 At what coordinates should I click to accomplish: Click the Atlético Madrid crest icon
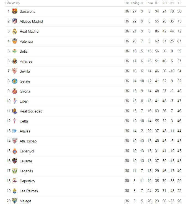(15, 21)
